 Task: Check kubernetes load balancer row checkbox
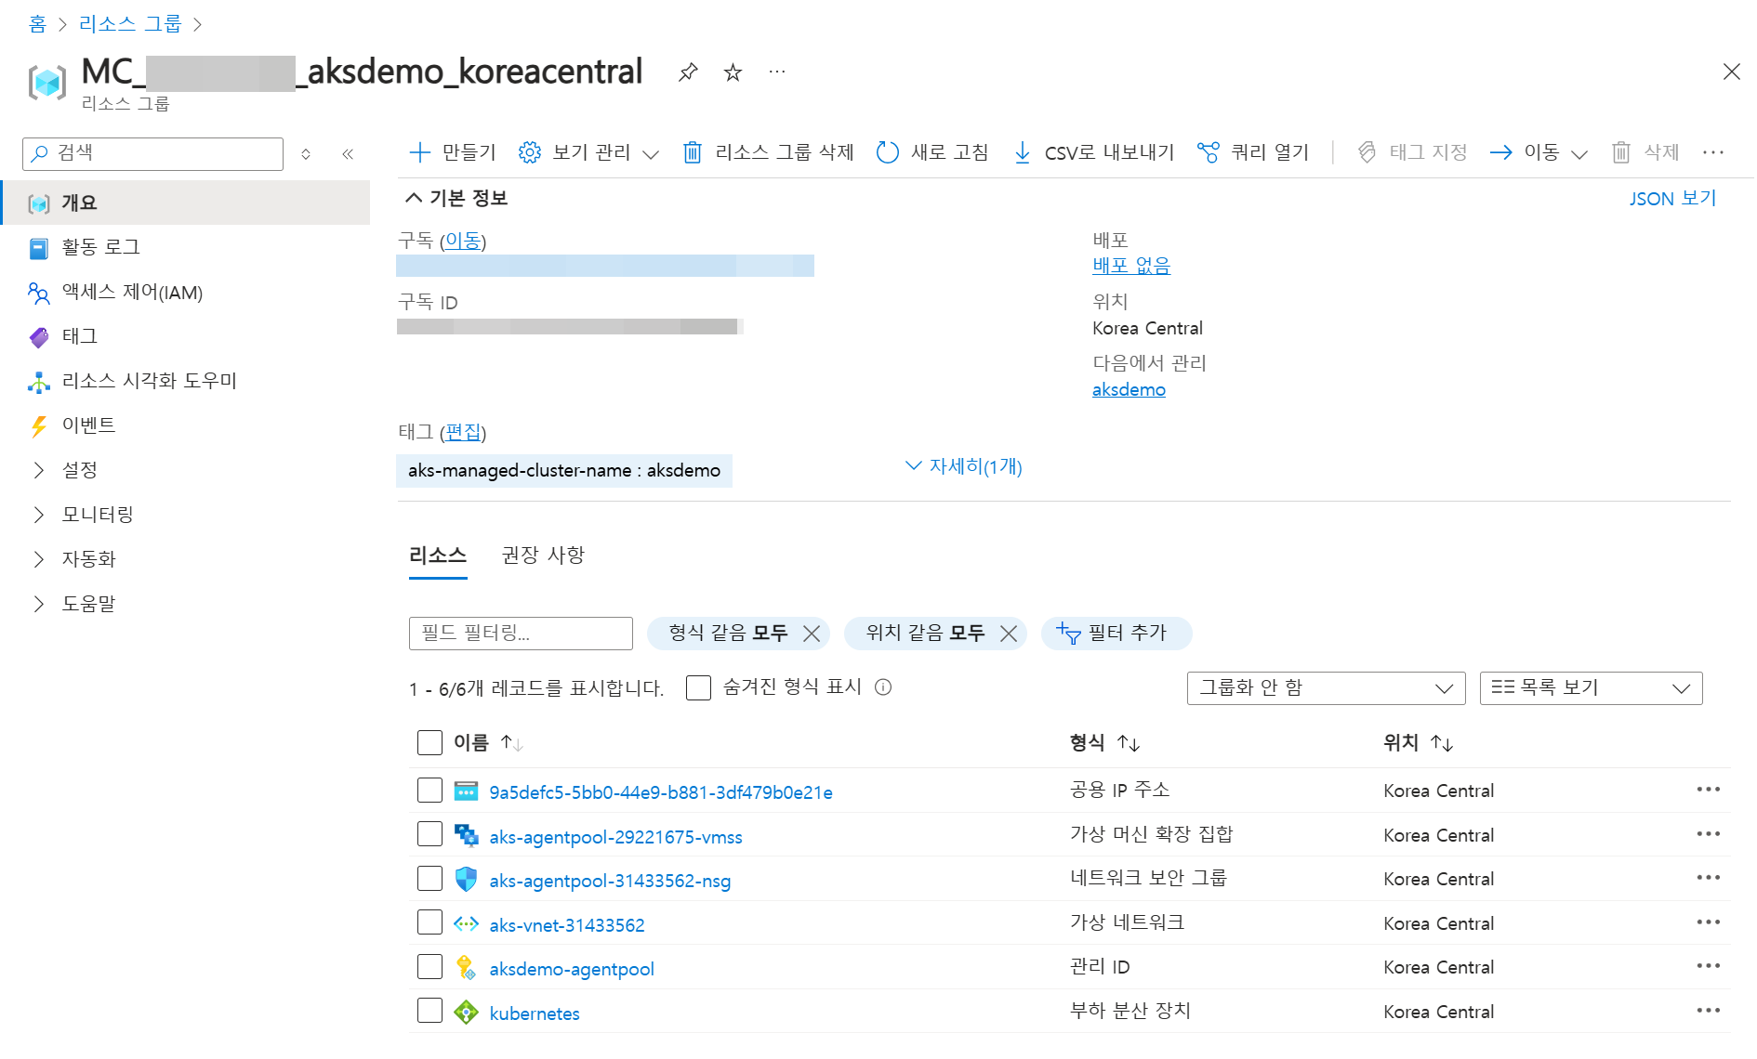(x=429, y=1011)
